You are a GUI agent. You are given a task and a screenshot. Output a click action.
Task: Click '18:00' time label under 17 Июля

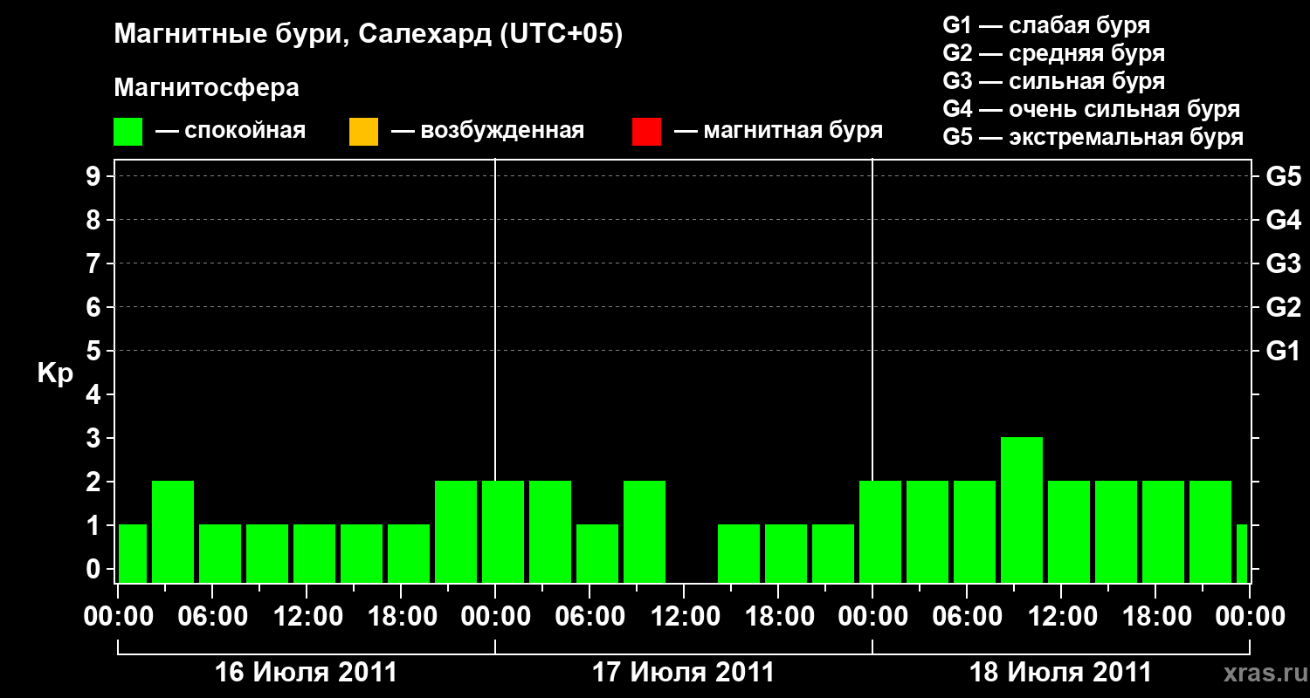tap(778, 617)
